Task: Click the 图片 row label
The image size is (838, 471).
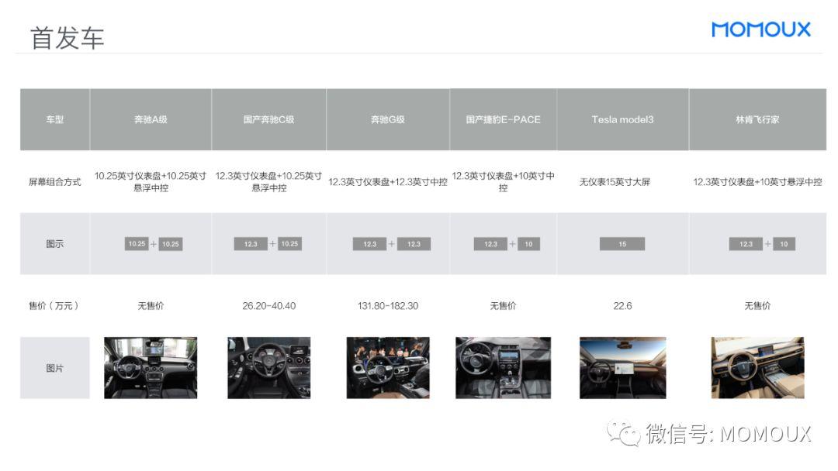Action: (54, 368)
